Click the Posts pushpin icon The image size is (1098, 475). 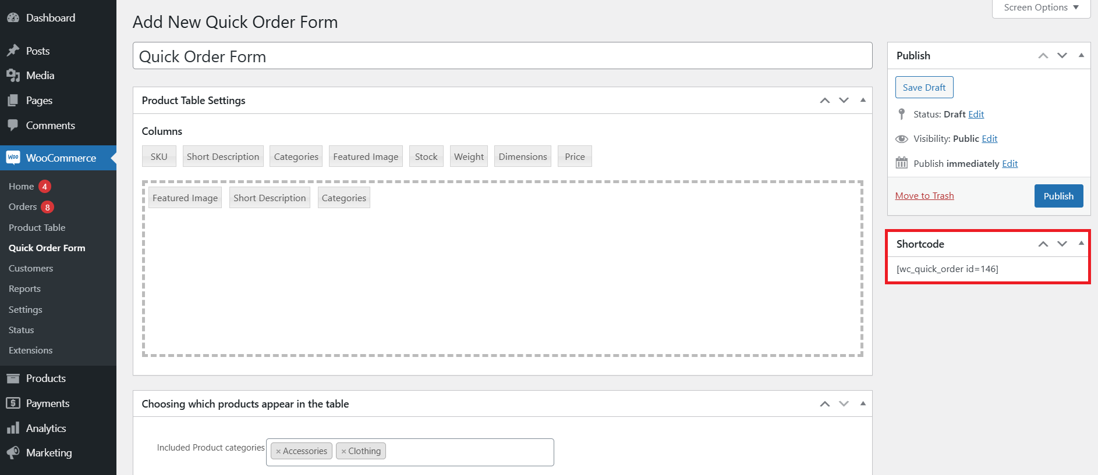point(13,51)
